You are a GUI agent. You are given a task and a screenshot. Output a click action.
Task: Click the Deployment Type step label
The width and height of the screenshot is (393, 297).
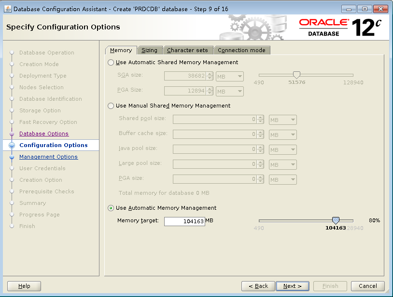pyautogui.click(x=43, y=76)
